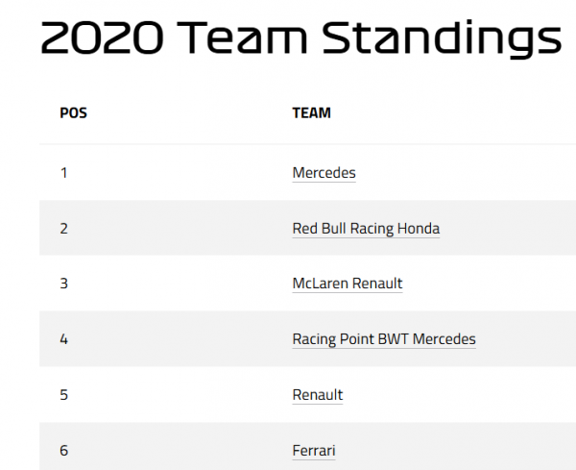
Task: Select position number 3 cell
Action: click(64, 284)
